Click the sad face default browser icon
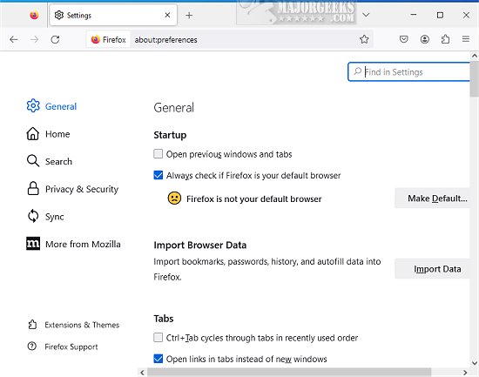 (x=174, y=198)
